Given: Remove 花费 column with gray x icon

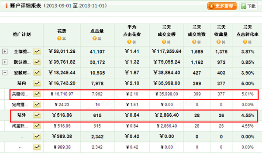Looking at the screenshot, I should click(x=64, y=38).
